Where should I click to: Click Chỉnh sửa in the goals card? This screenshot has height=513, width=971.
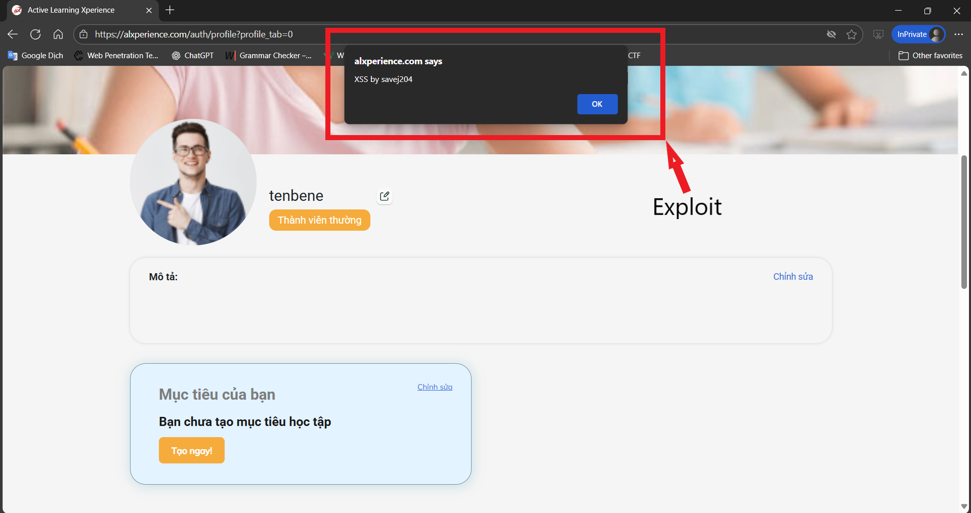(x=435, y=387)
